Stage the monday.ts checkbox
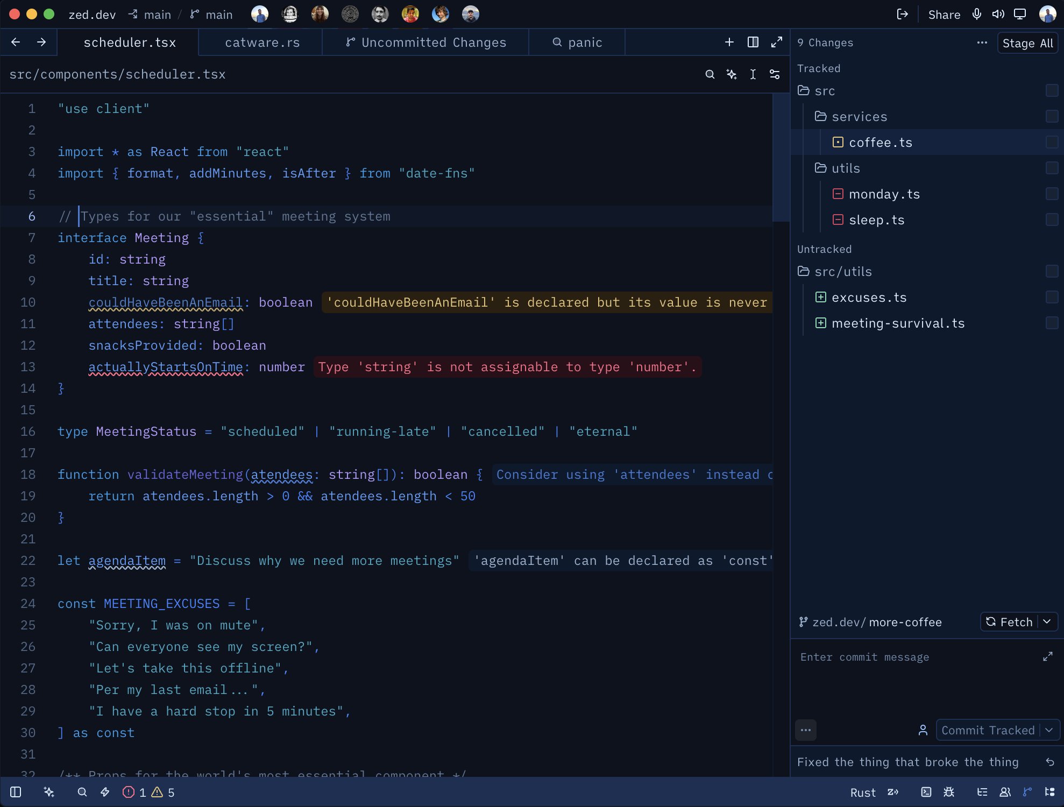 (x=1052, y=194)
